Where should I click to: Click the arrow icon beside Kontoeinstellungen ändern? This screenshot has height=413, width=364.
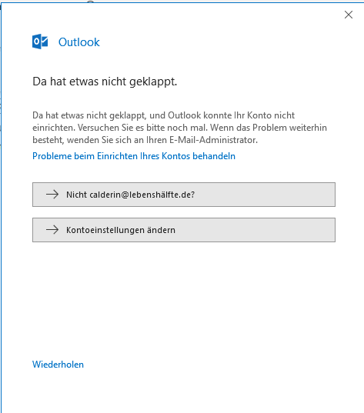[52, 230]
